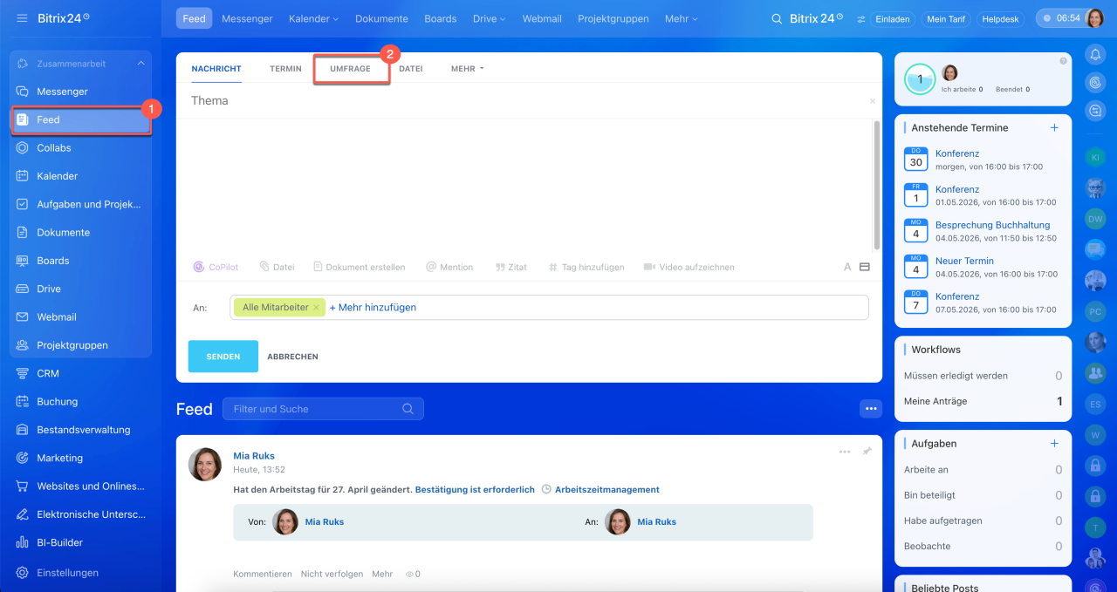Collapse the Zusammenarbeit section
The image size is (1117, 592).
(140, 64)
